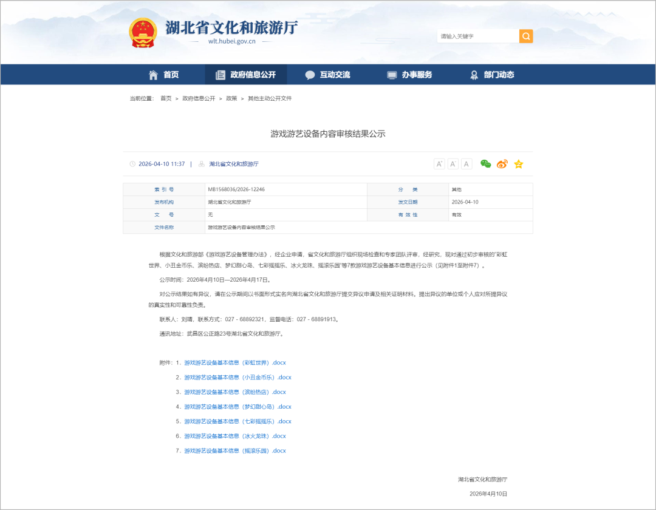Click the orange search magnifier button

526,36
